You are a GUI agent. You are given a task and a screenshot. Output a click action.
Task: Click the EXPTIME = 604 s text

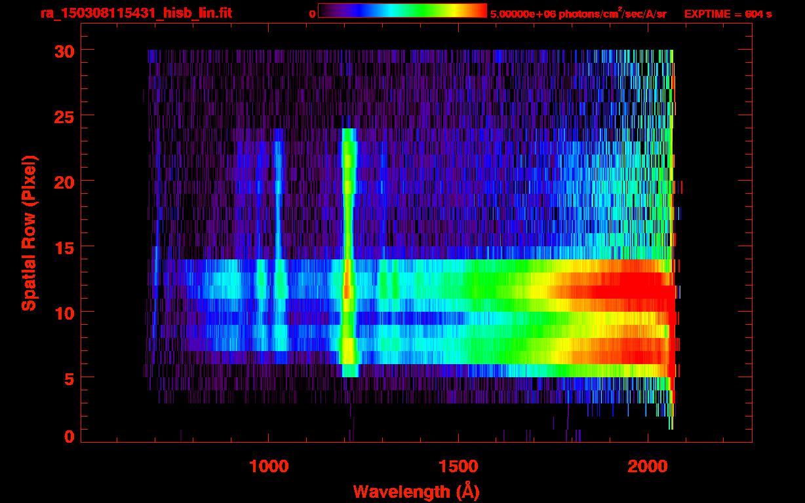coord(728,14)
